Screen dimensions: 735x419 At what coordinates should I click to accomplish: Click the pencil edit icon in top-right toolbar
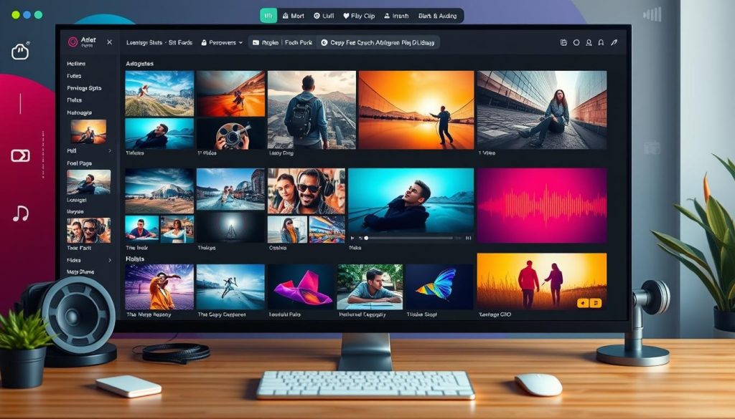coord(614,43)
